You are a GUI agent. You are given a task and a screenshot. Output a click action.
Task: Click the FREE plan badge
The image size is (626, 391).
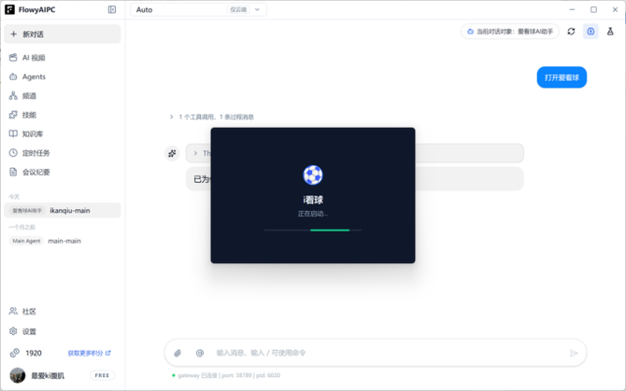click(x=102, y=375)
